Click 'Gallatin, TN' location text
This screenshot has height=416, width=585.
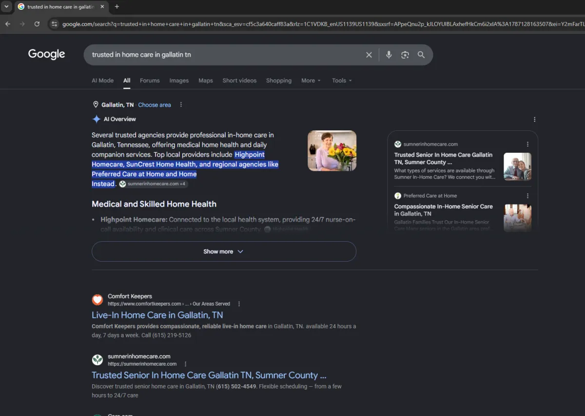[x=117, y=104]
